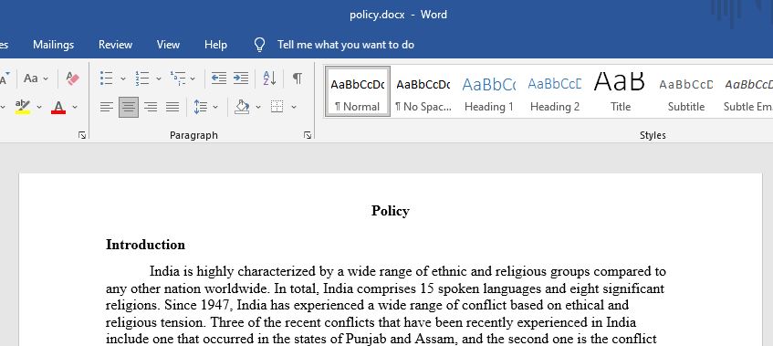Apply red Font Color
The image size is (773, 346).
click(x=58, y=107)
